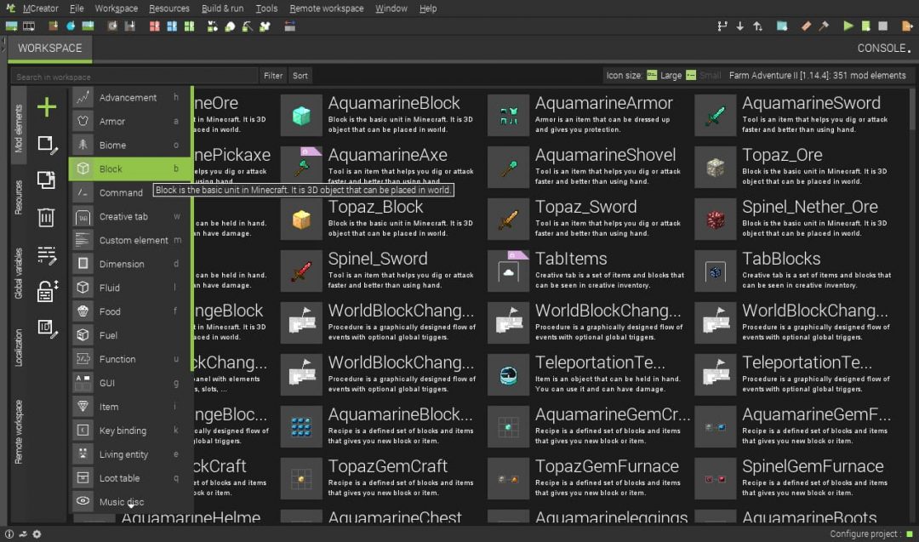Open the Build & run menu
The width and height of the screenshot is (919, 542).
(219, 8)
